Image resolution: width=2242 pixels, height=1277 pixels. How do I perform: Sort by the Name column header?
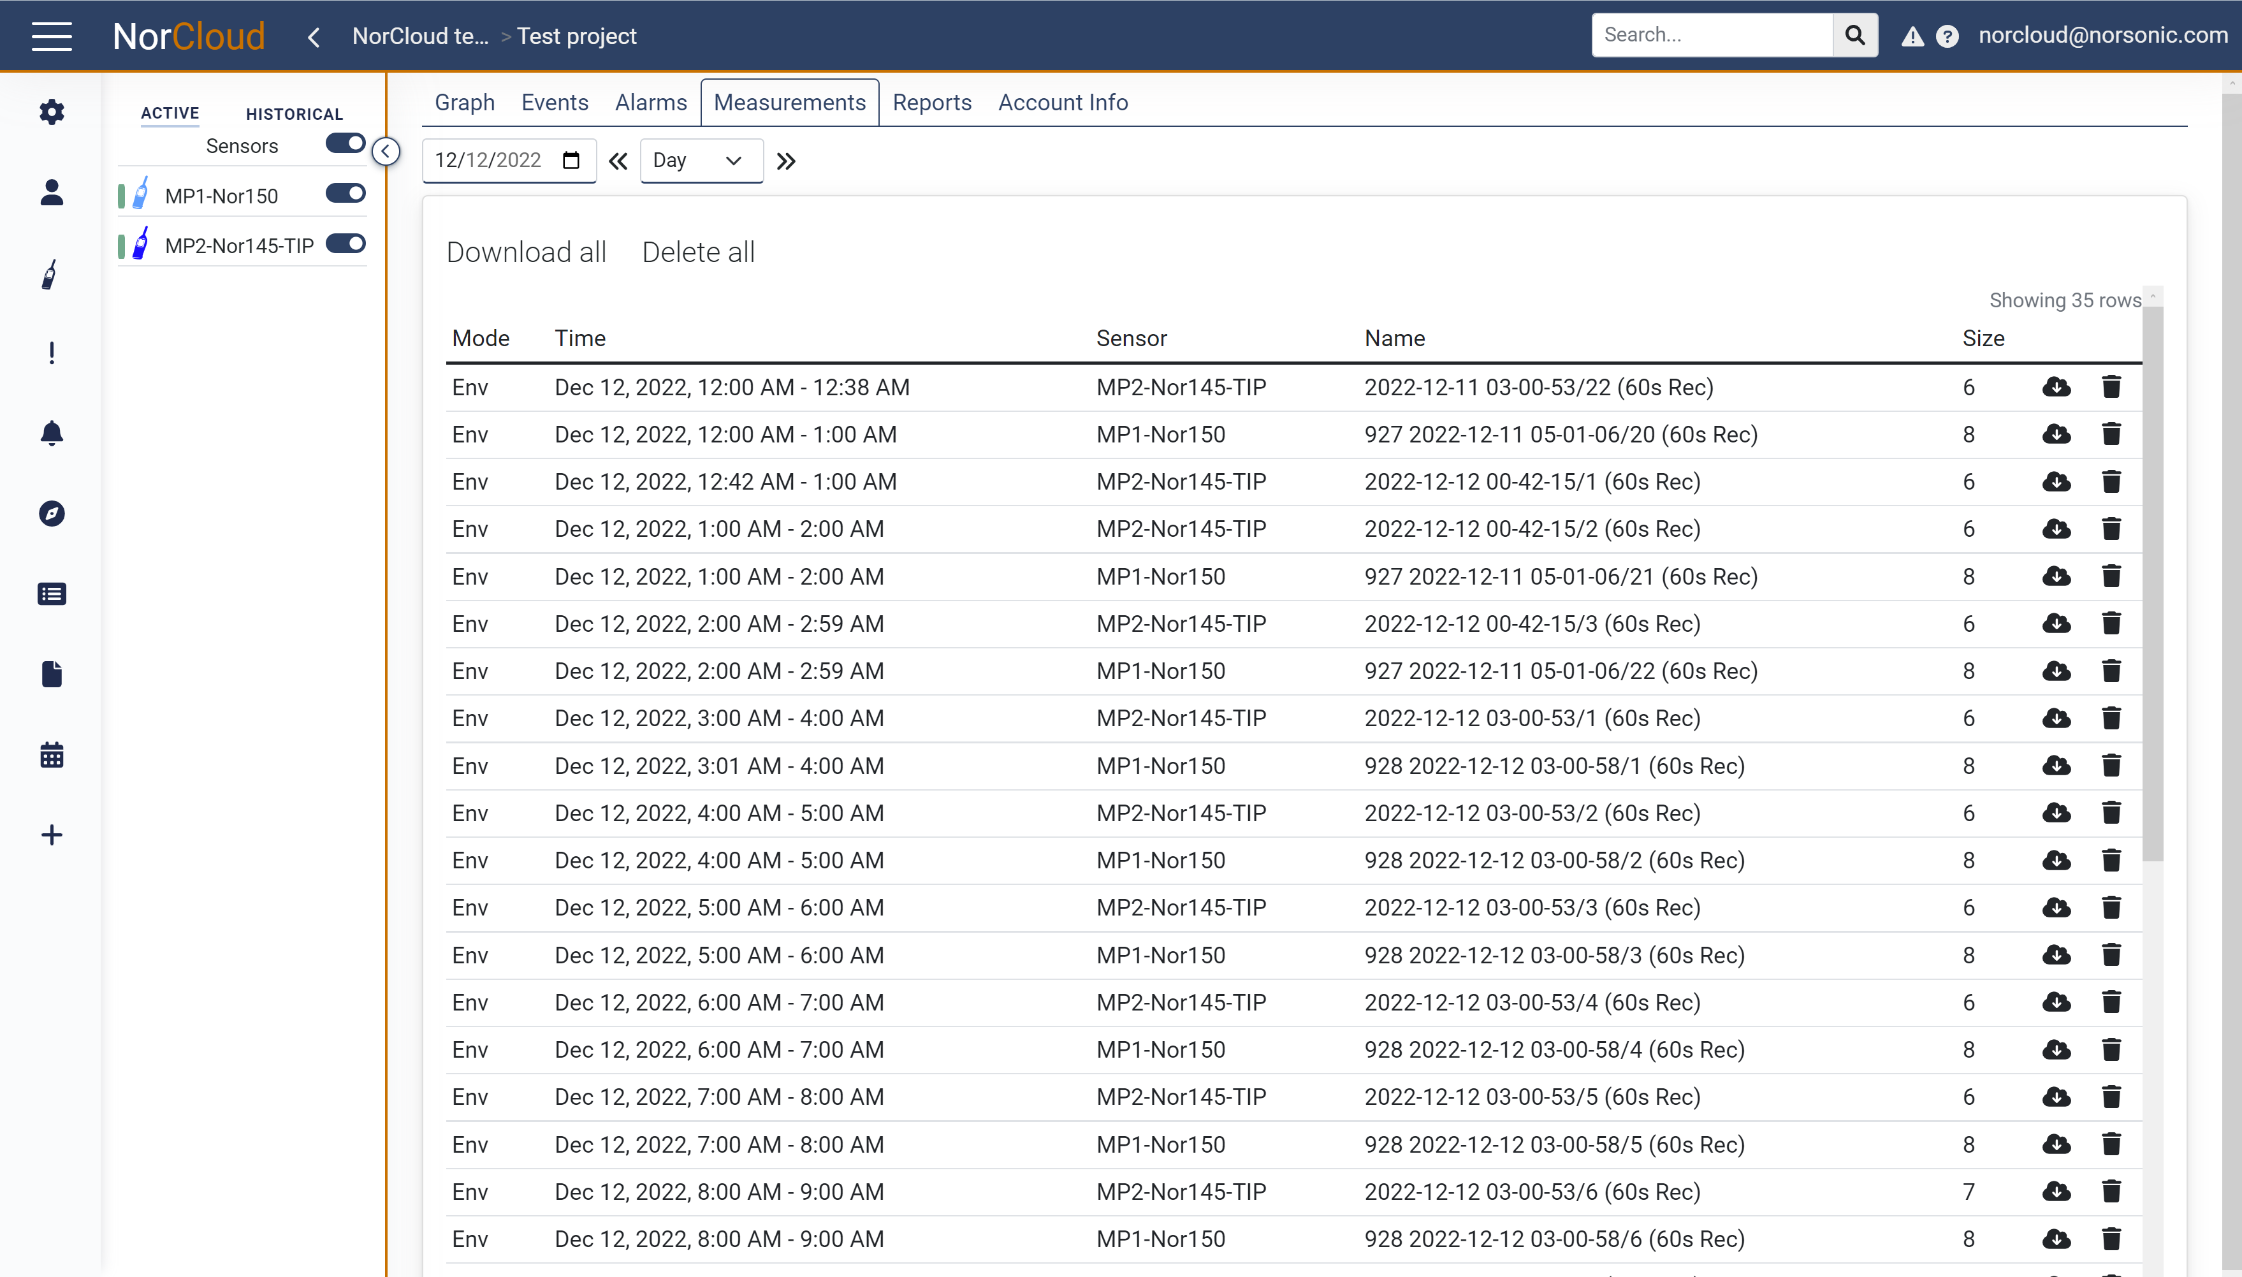click(x=1394, y=339)
